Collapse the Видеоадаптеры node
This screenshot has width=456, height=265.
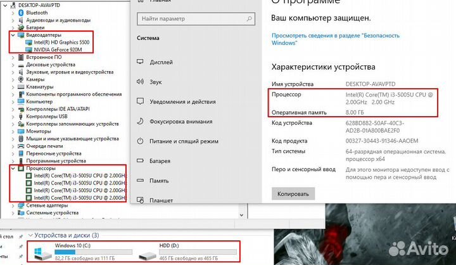(x=13, y=35)
